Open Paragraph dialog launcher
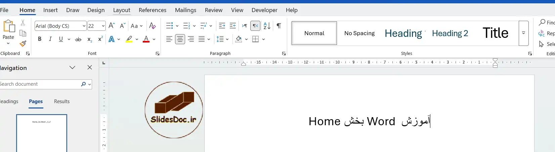 tap(284, 54)
